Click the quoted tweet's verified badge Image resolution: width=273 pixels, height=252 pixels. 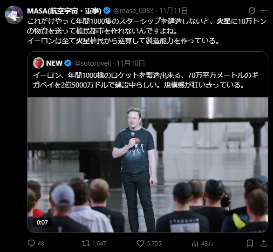pos(68,63)
